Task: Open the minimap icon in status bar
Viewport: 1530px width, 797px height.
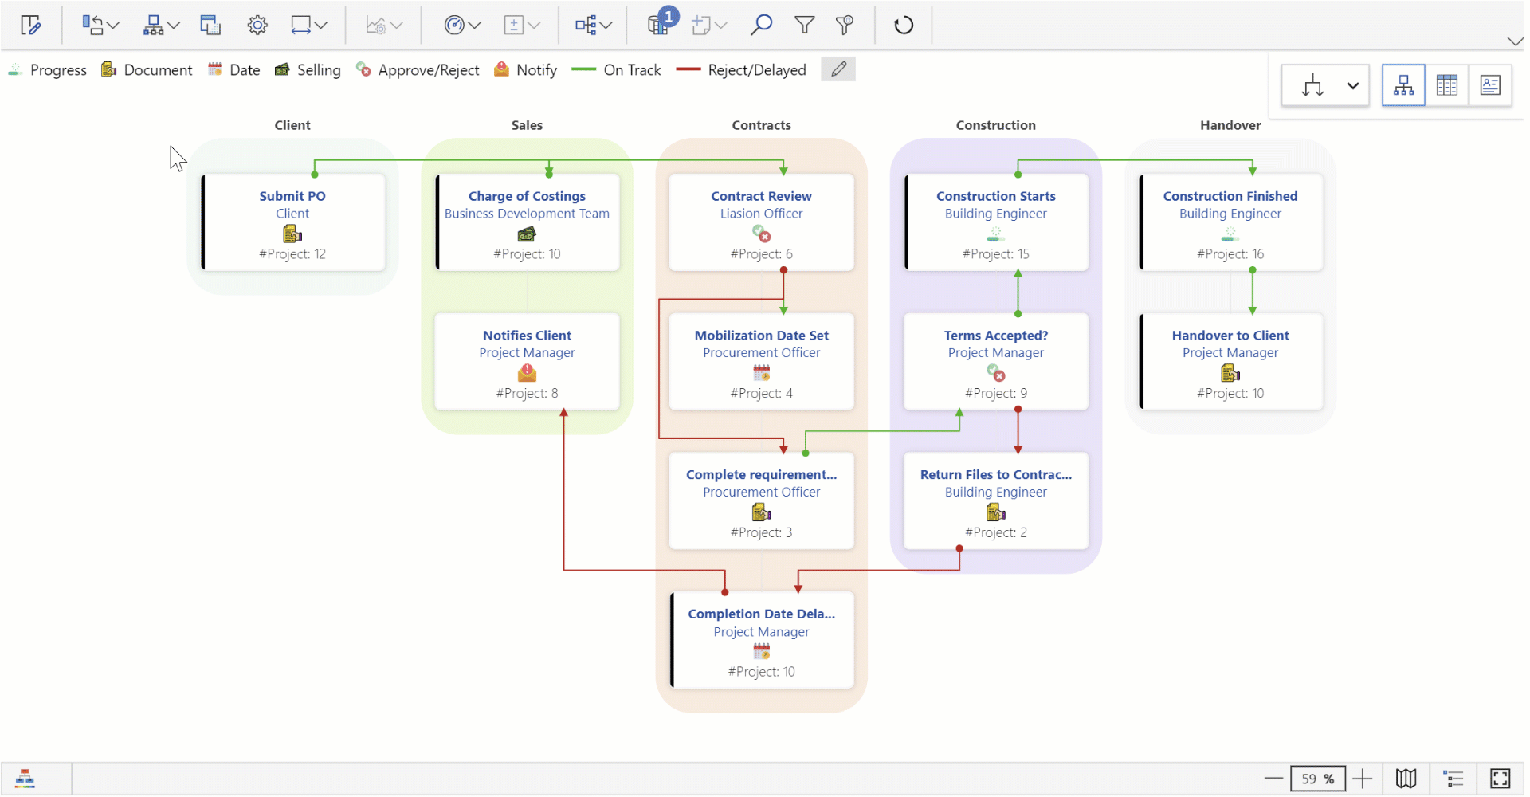Action: 1406,779
